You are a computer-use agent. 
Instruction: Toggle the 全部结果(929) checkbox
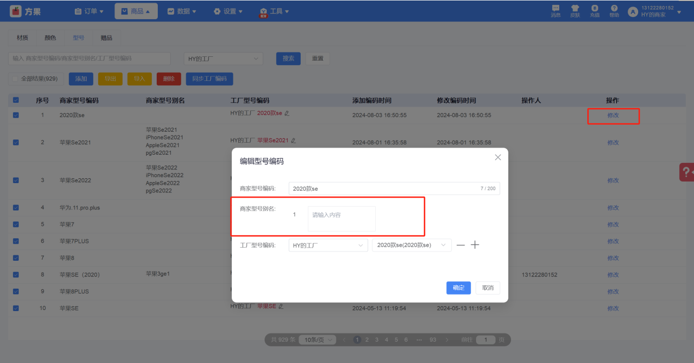coord(15,79)
